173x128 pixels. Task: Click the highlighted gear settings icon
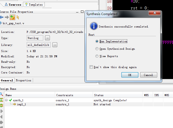(12, 17)
